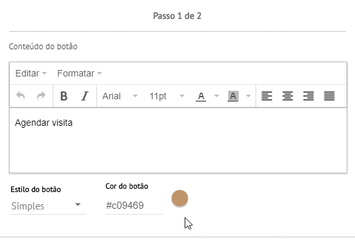Click the tan button color swatch
This screenshot has height=249, width=355.
[179, 198]
